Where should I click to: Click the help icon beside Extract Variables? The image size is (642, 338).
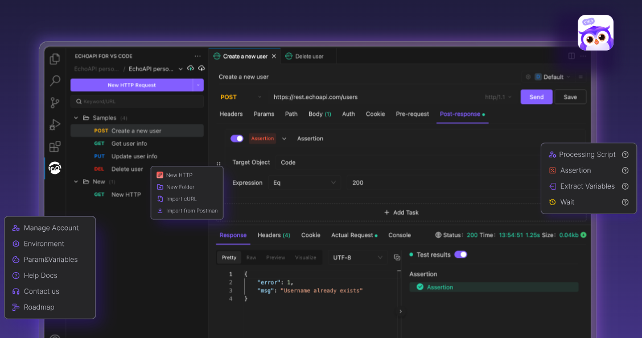coord(625,186)
